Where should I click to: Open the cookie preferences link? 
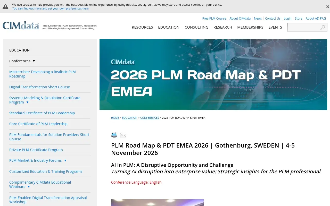[50, 8]
